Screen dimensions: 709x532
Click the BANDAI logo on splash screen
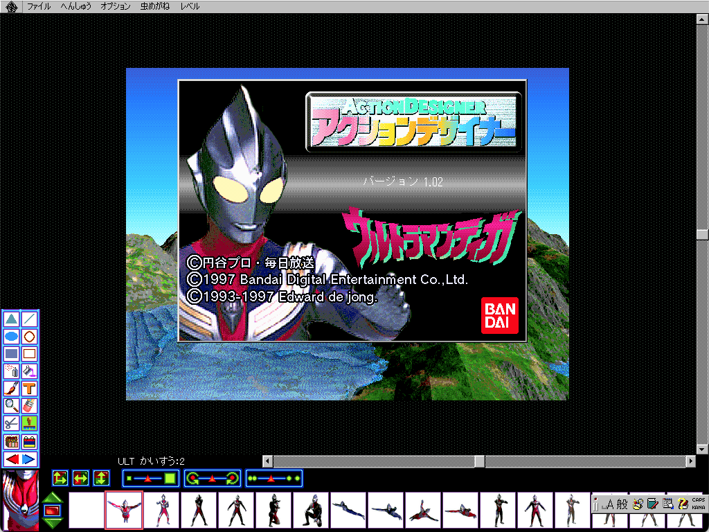point(500,315)
